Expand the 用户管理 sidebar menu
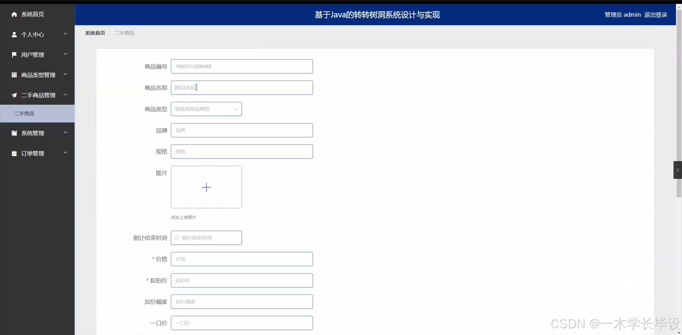The width and height of the screenshot is (682, 335). tap(65, 54)
